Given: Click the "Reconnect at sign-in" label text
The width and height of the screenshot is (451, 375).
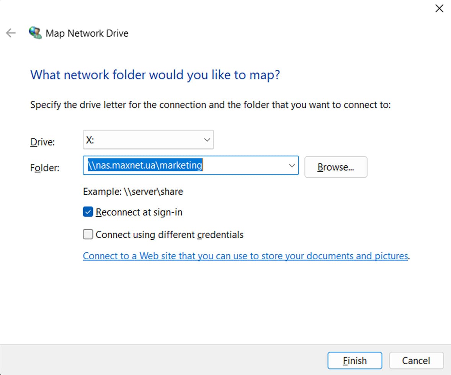Looking at the screenshot, I should click(139, 212).
